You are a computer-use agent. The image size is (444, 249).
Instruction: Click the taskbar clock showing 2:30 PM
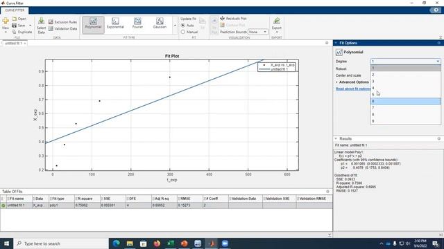(420, 243)
